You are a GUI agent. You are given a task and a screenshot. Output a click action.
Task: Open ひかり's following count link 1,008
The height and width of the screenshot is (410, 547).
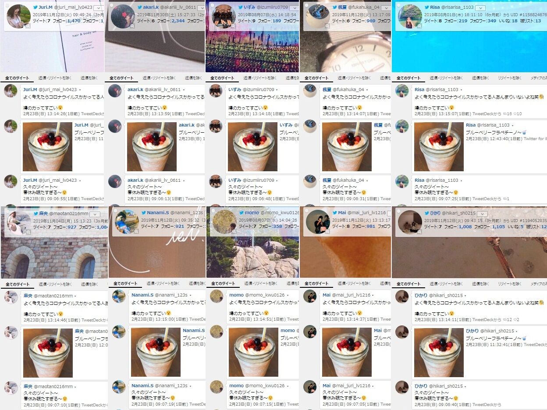coord(465,226)
